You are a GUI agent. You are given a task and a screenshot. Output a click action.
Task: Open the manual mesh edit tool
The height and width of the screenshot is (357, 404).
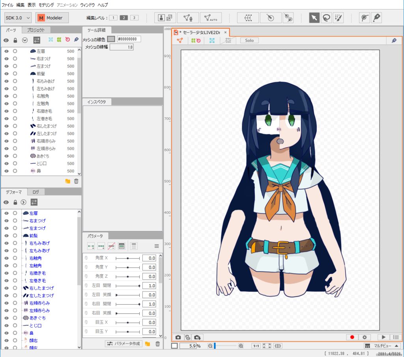(188, 18)
